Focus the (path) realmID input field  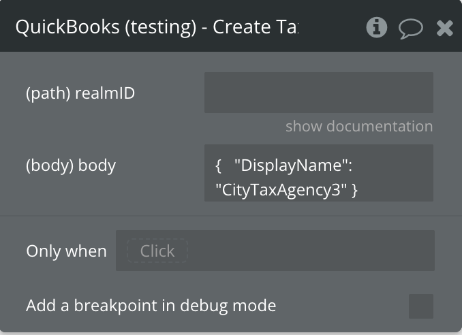tap(318, 93)
